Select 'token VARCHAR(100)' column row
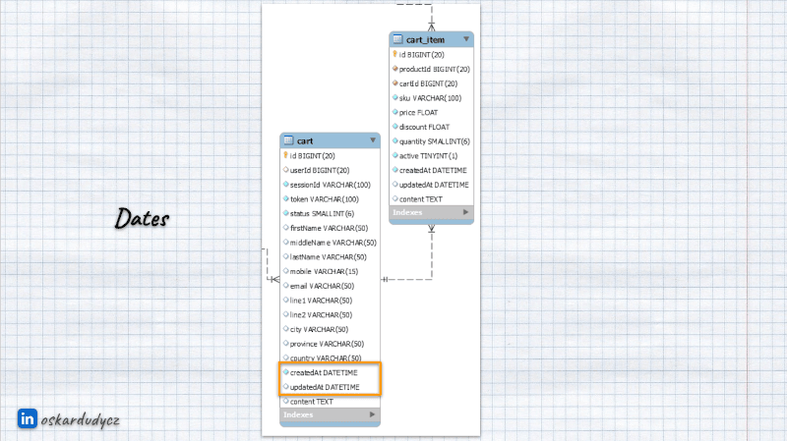The height and width of the screenshot is (441, 787). pyautogui.click(x=330, y=199)
